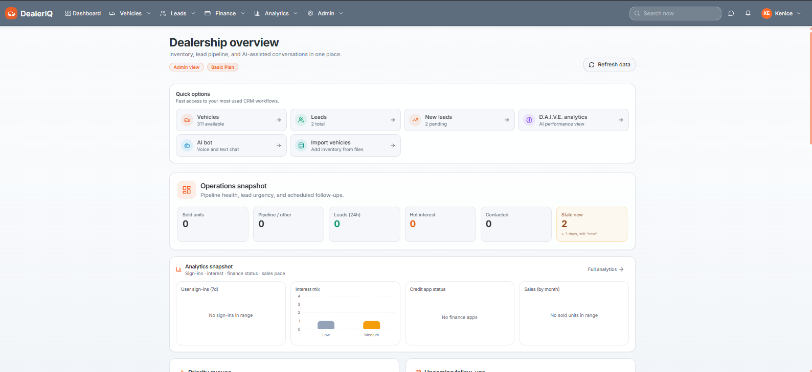Click the Leads (24h) stat card
812x372 pixels.
pyautogui.click(x=365, y=224)
